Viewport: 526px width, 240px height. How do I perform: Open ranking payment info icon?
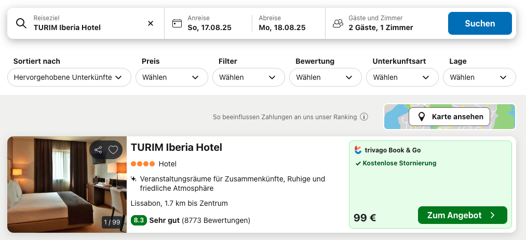click(x=364, y=117)
